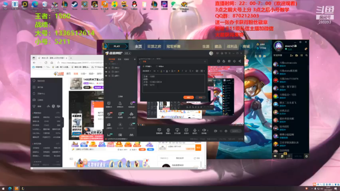Viewport: 340px width, 191px height.
Task: Open a new browser tab with plus button
Action: 71,58
